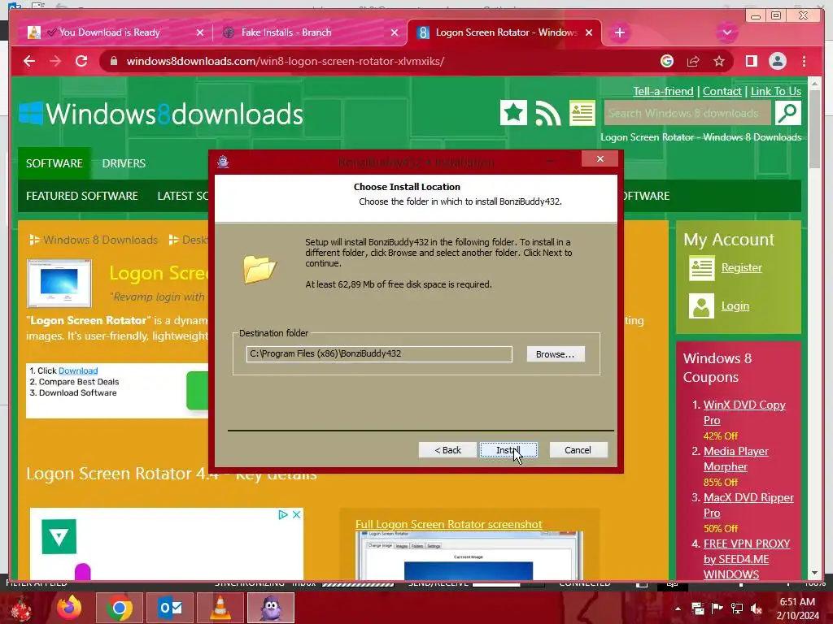The height and width of the screenshot is (624, 833).
Task: Click the muted volume tray icon
Action: click(x=757, y=609)
